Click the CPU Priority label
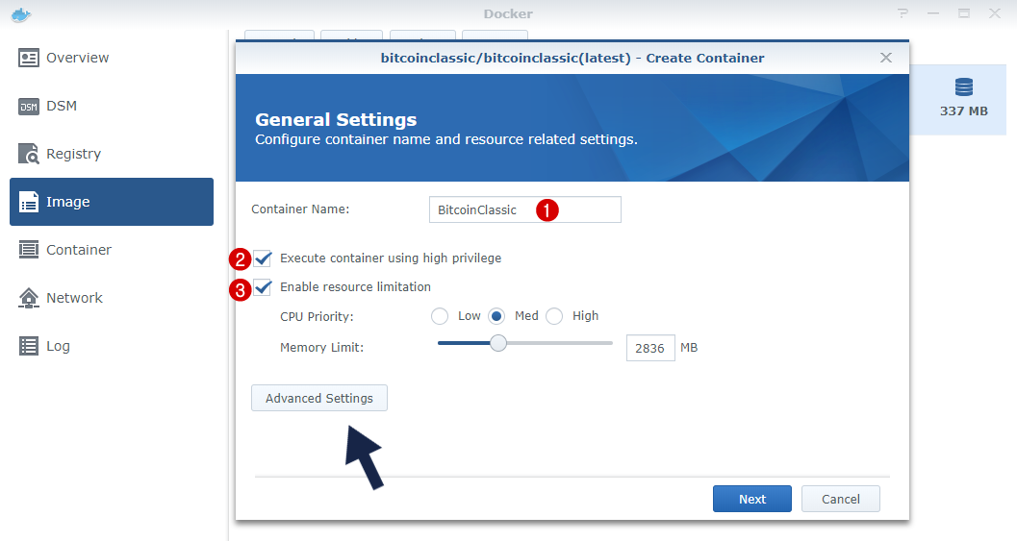1017x541 pixels. 317,316
